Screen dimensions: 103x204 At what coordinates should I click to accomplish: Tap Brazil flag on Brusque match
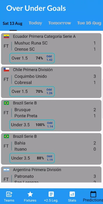pos(6,103)
